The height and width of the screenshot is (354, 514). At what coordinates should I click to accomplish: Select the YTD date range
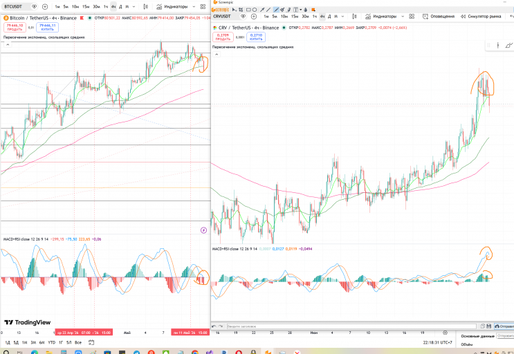tap(51, 342)
